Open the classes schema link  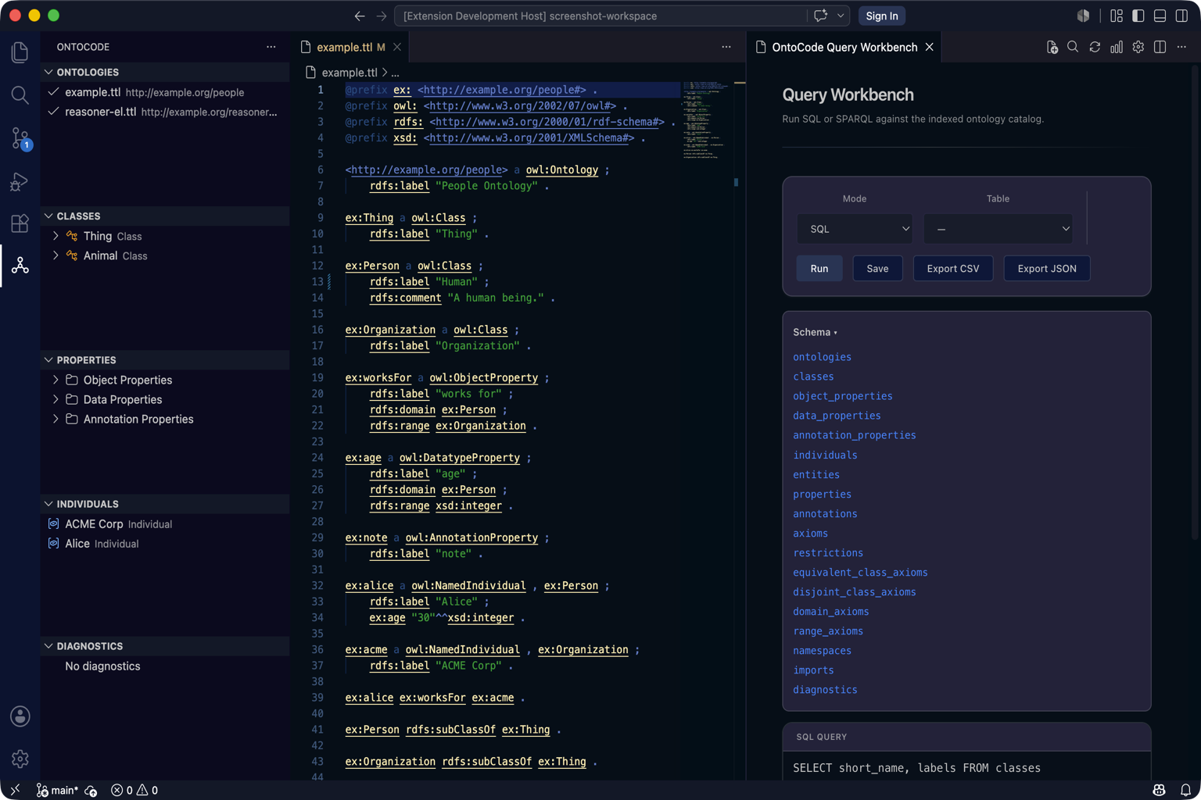[x=813, y=377]
